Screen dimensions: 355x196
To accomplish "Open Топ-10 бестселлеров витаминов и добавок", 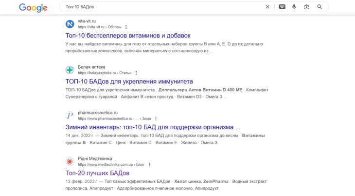I will click(128, 36).
